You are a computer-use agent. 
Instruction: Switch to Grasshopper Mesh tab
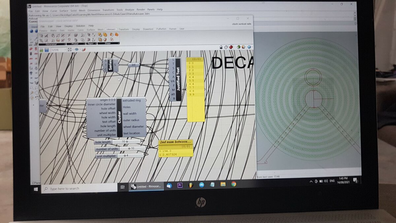(100, 29)
